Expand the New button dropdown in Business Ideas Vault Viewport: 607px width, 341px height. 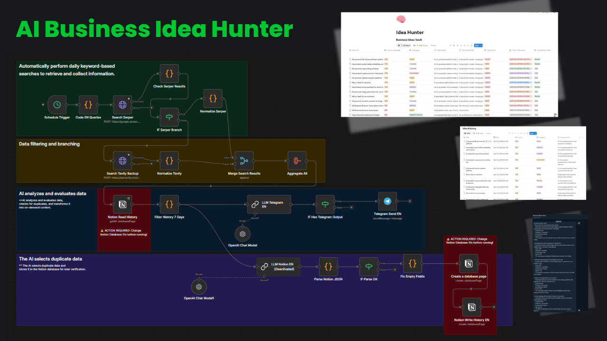coord(481,45)
